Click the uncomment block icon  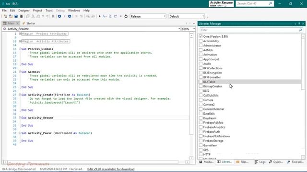(93, 16)
